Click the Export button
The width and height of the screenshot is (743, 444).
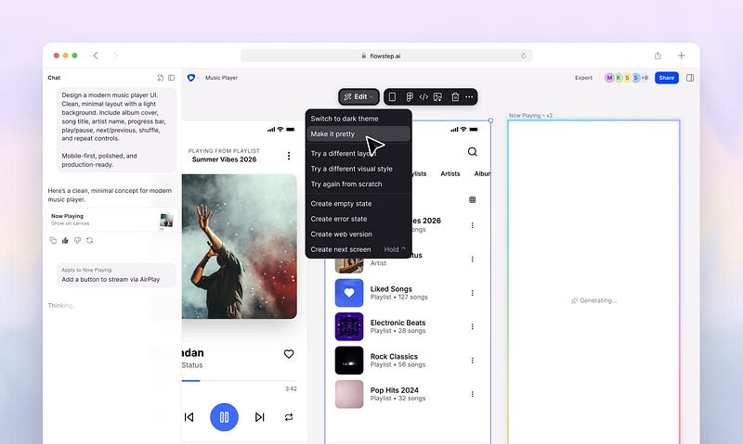tap(583, 78)
